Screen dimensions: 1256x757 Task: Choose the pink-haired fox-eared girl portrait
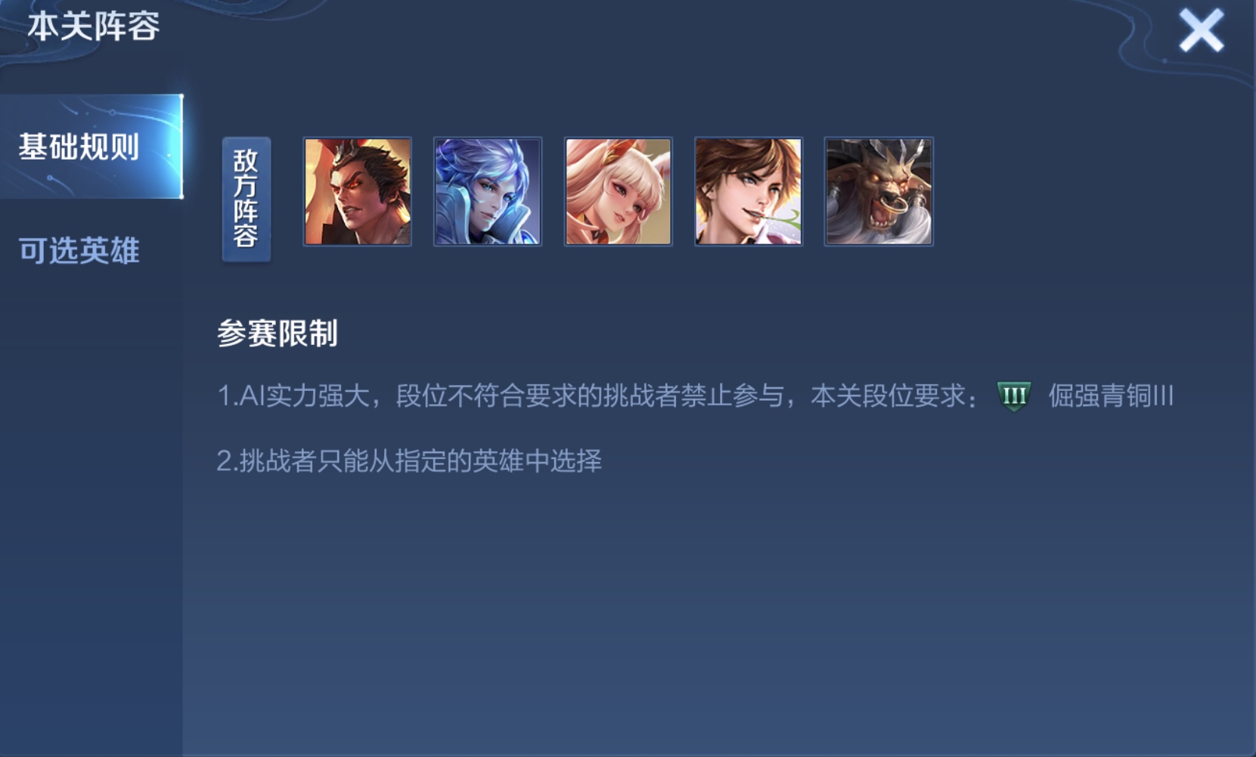click(x=619, y=191)
